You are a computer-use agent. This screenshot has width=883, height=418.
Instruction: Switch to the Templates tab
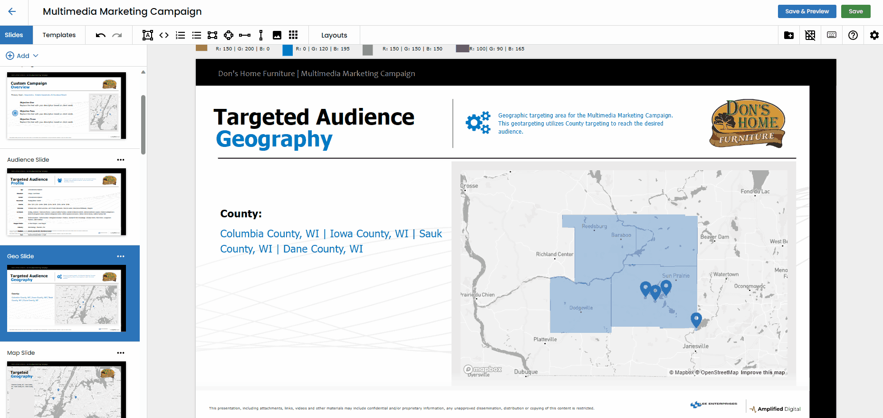point(59,35)
